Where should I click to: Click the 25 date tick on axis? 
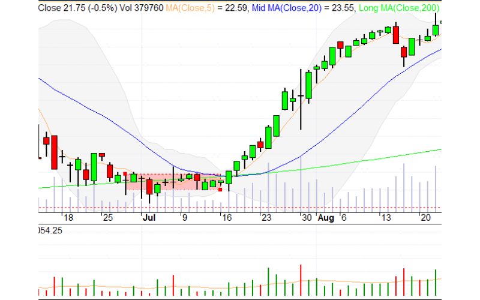coord(107,218)
